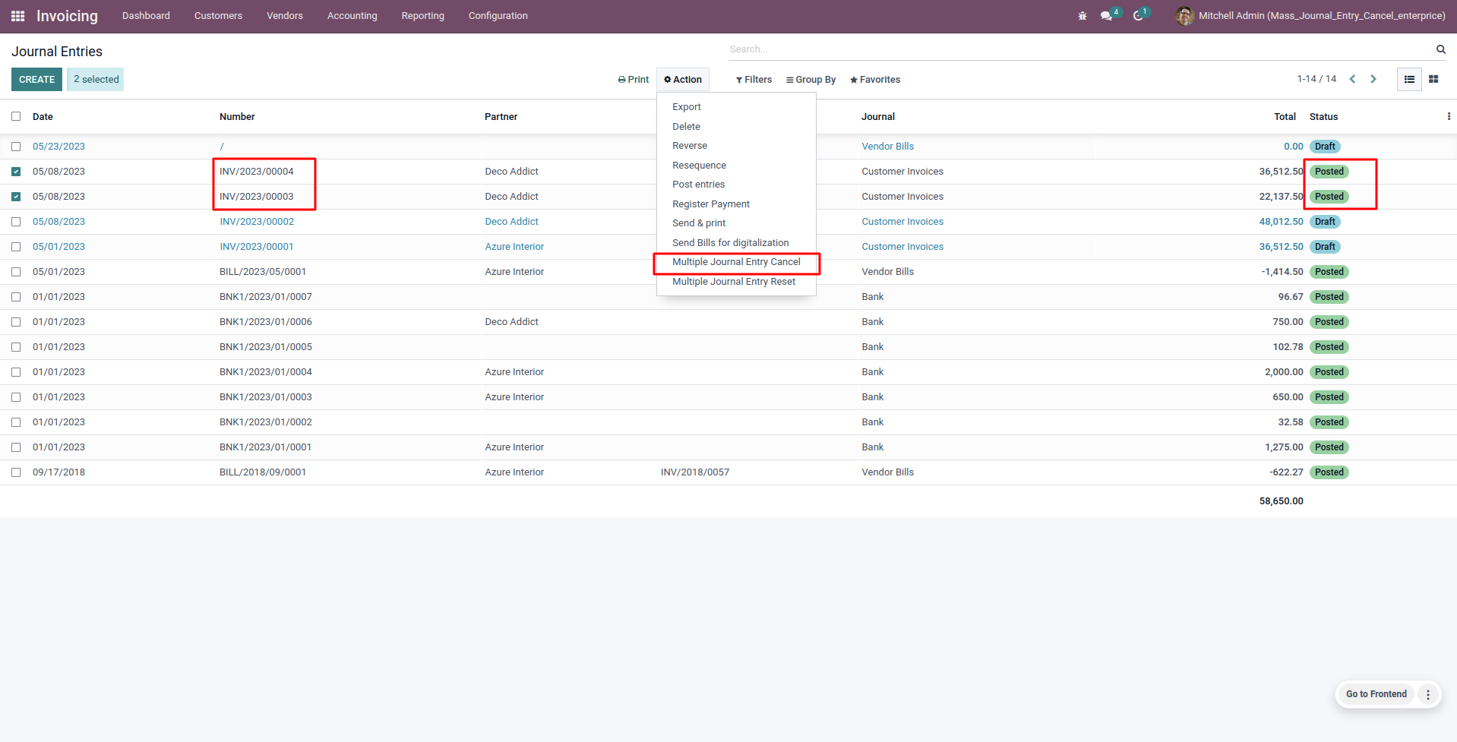
Task: Sort by Number column header
Action: (x=237, y=117)
